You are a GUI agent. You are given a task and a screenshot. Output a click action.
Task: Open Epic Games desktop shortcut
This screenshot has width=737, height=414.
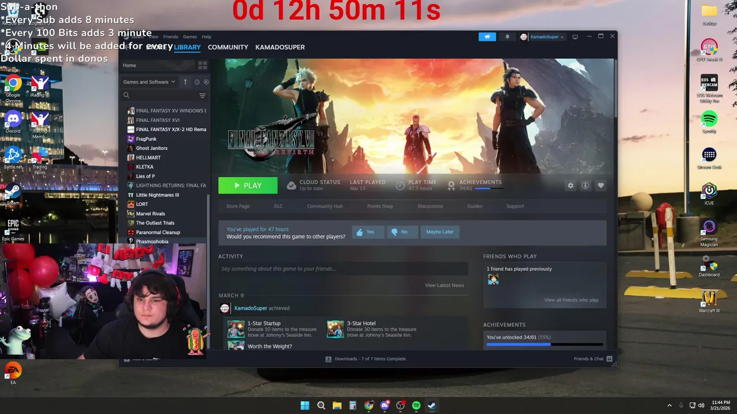pos(13,229)
